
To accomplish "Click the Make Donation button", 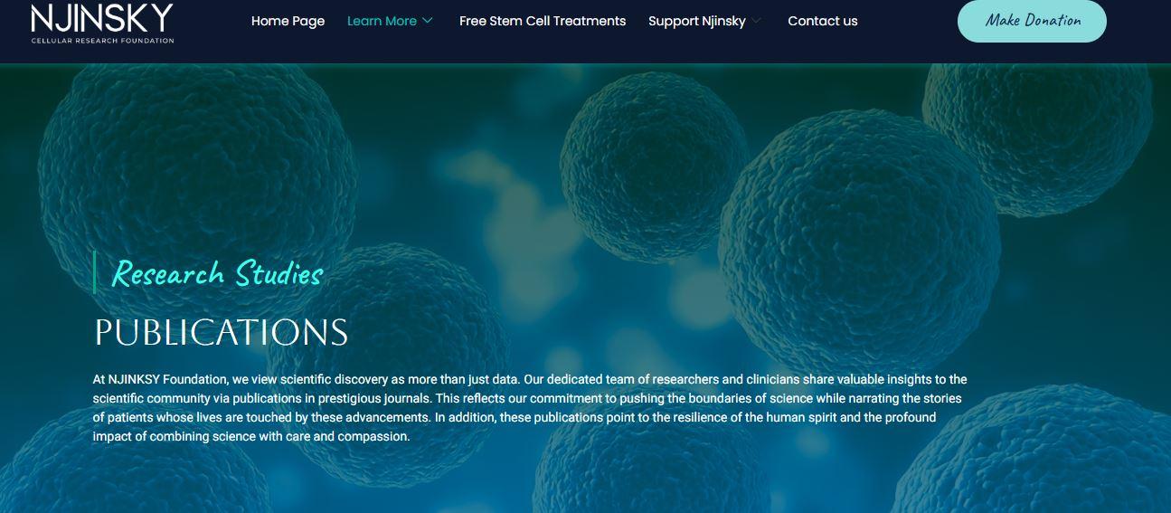I will 1032,21.
